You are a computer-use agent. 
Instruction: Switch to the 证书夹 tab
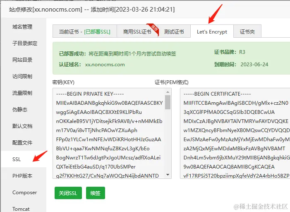pos(247,31)
